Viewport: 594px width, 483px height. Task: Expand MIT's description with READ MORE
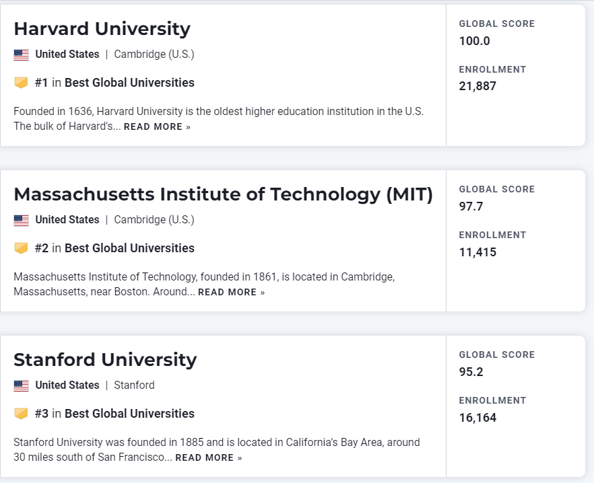click(x=231, y=293)
